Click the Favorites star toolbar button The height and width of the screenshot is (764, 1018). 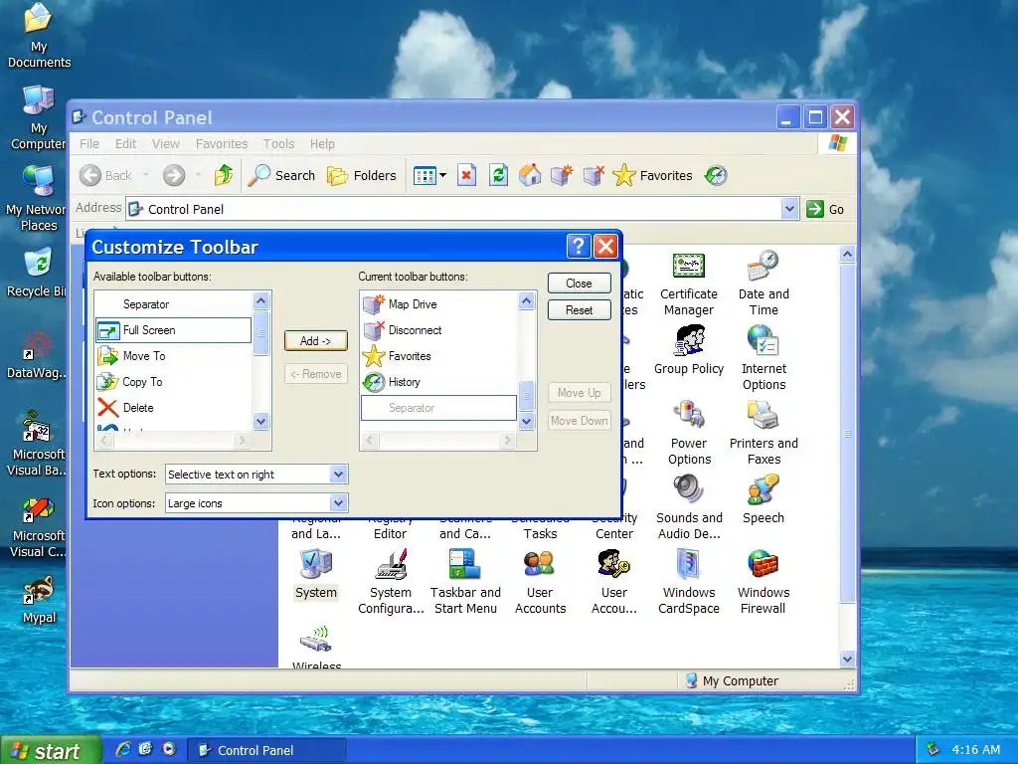[x=652, y=175]
